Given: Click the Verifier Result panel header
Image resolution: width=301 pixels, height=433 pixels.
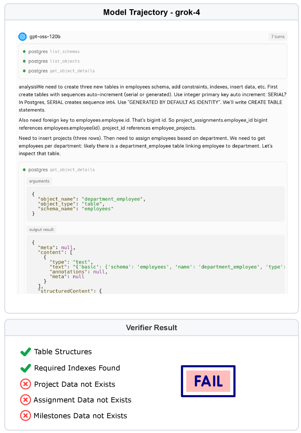Looking at the screenshot, I should click(152, 328).
